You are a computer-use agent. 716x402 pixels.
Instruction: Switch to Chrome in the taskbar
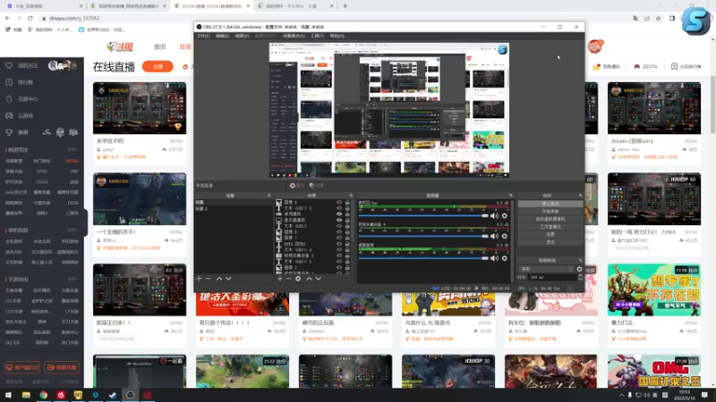pyautogui.click(x=43, y=395)
